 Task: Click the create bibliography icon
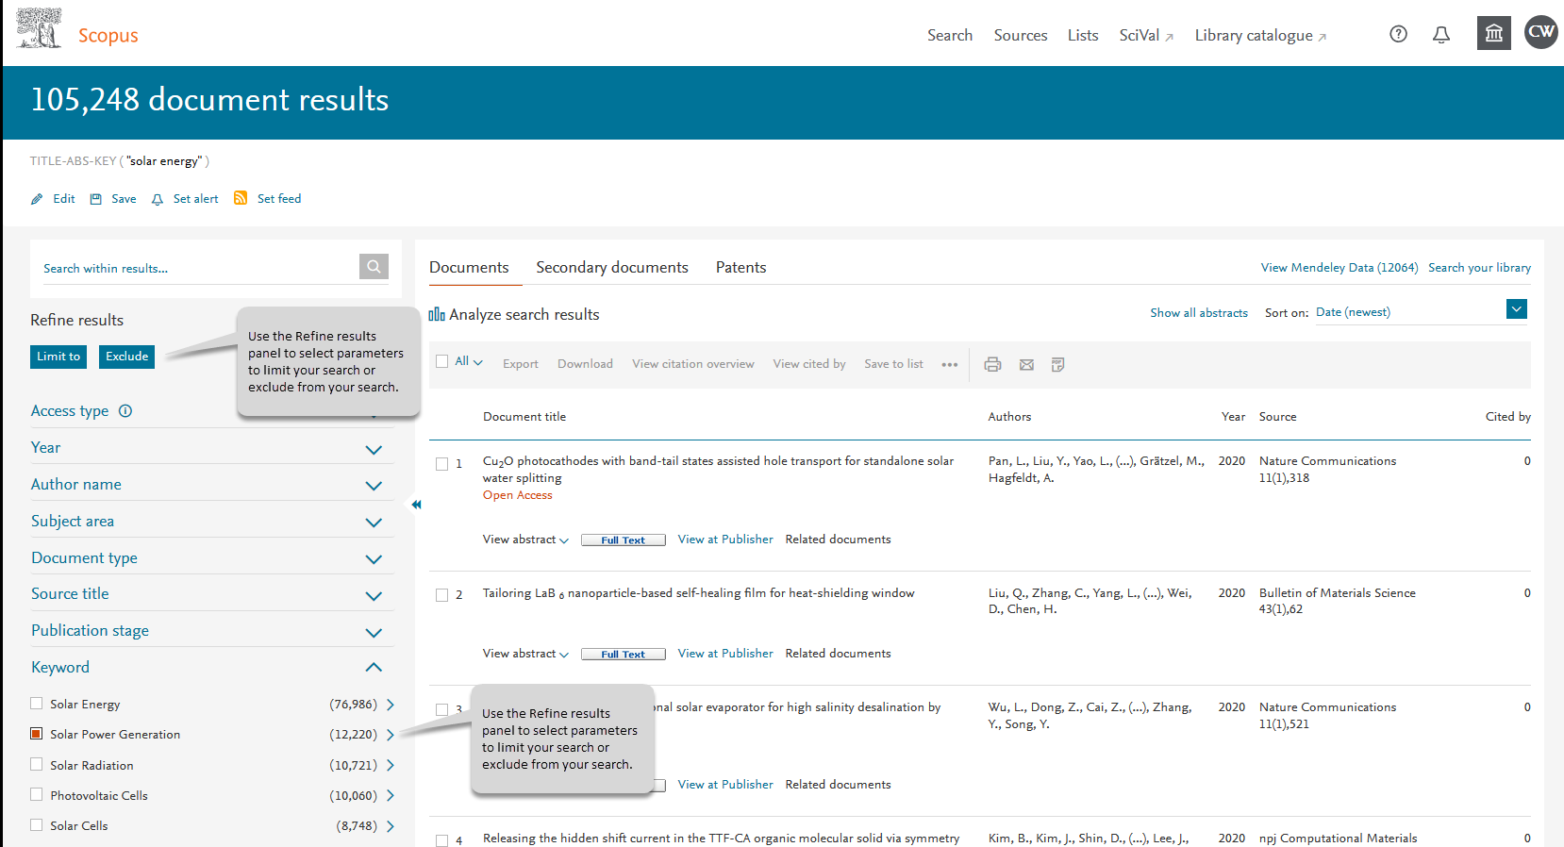(1057, 364)
